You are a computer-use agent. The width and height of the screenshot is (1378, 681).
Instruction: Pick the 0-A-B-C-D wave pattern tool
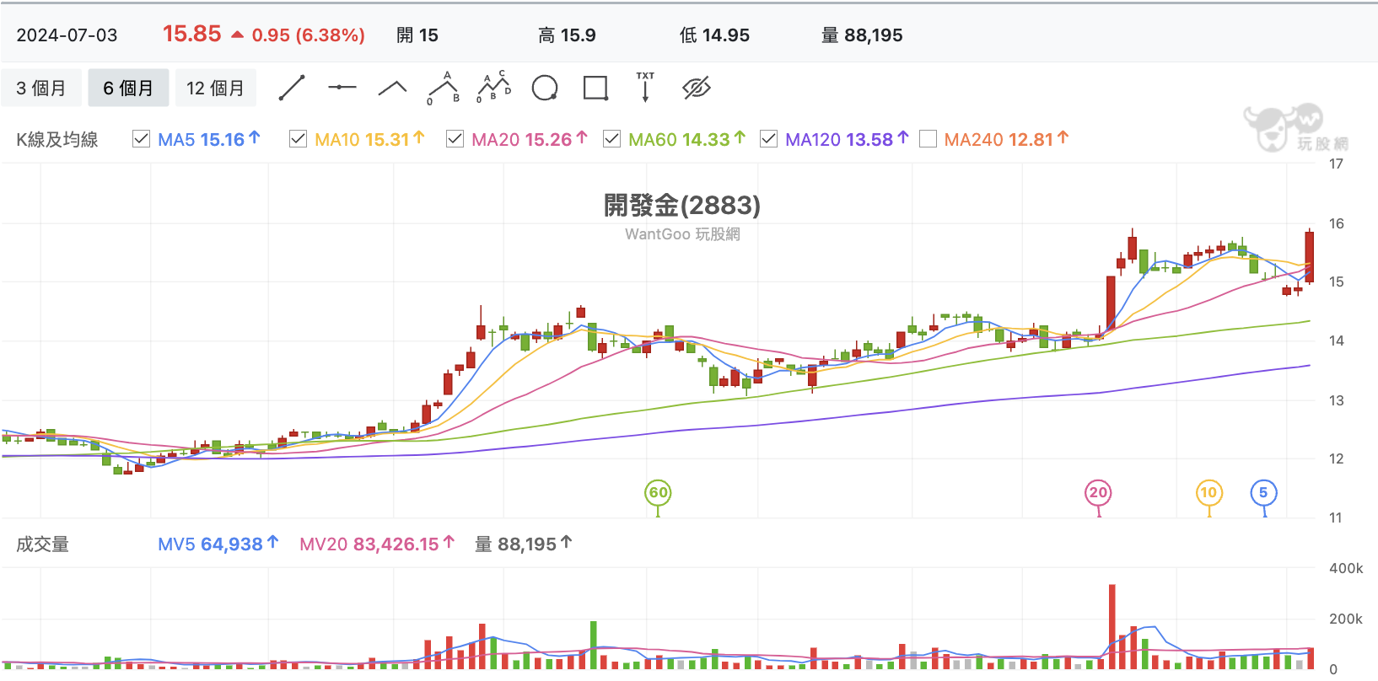click(494, 87)
